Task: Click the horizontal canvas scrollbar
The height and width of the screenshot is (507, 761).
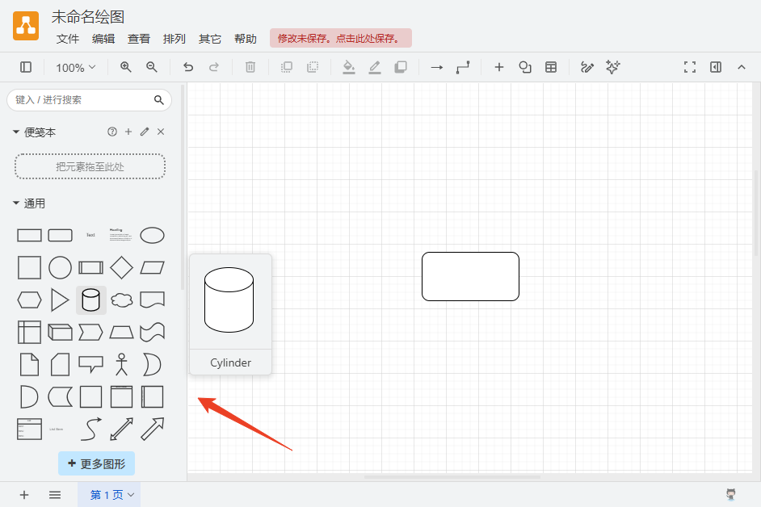Action: (452, 477)
